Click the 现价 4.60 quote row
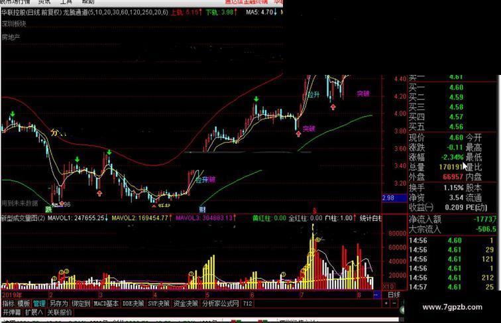Viewport: 501px width, 323px height. [x=436, y=138]
